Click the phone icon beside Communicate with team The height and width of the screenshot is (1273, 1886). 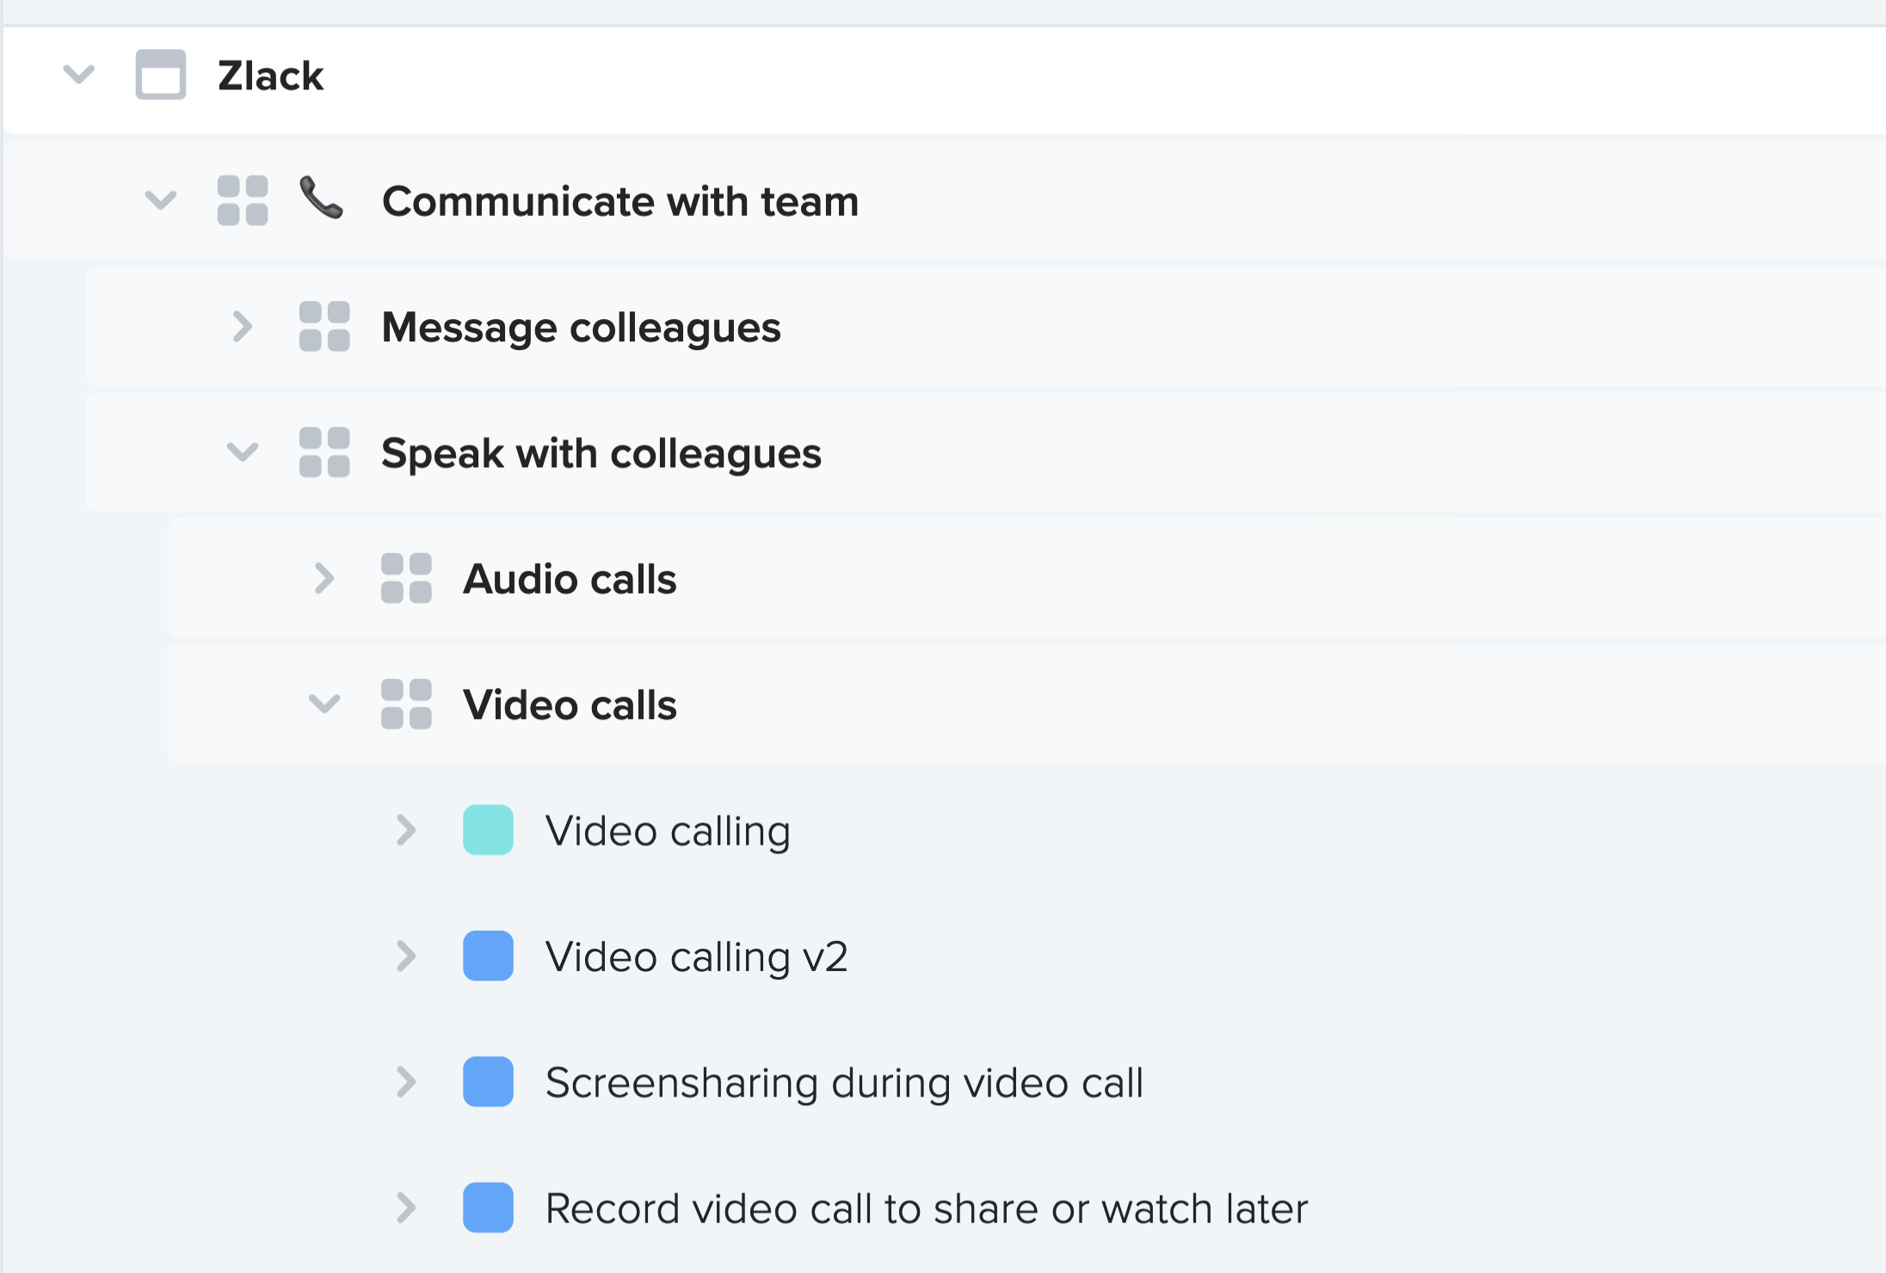click(x=320, y=200)
